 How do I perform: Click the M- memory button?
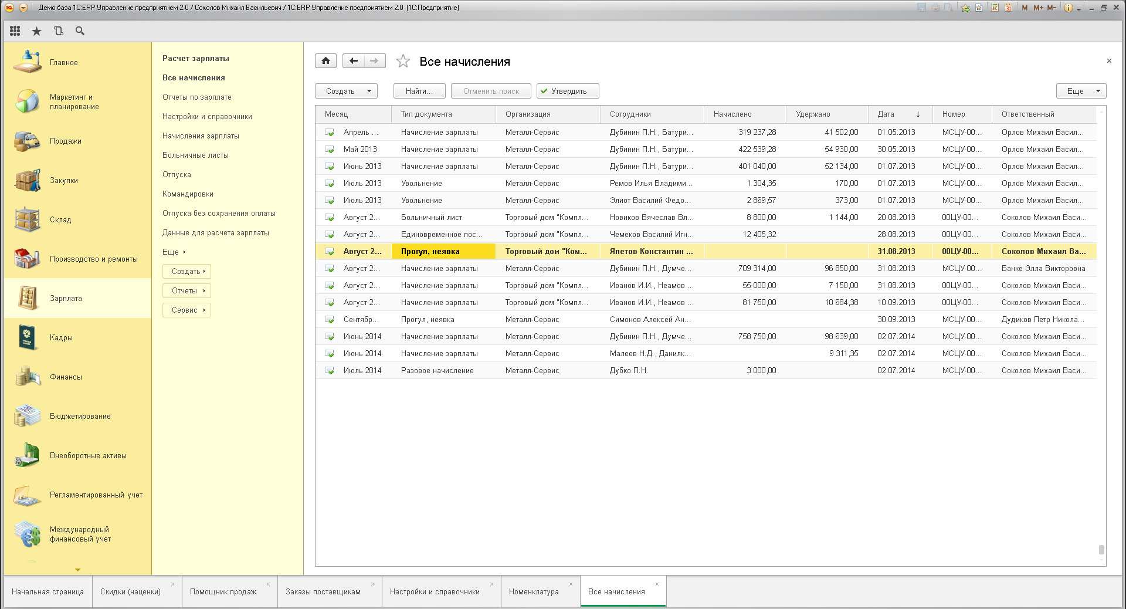[x=1052, y=8]
